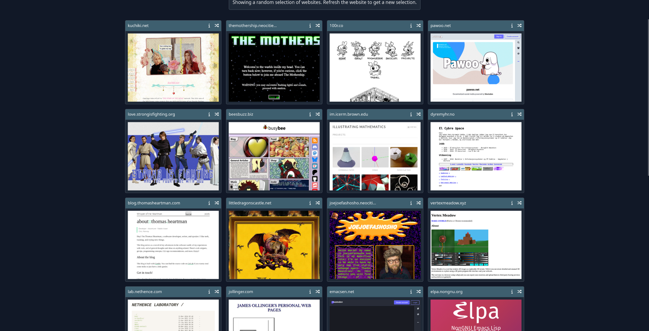This screenshot has width=649, height=331.
Task: Click info icon on 100r.co card
Action: (x=411, y=26)
